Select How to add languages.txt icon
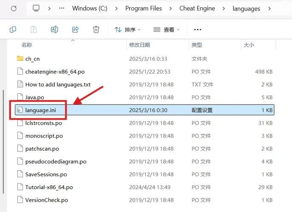The height and width of the screenshot is (212, 292). [x=20, y=84]
